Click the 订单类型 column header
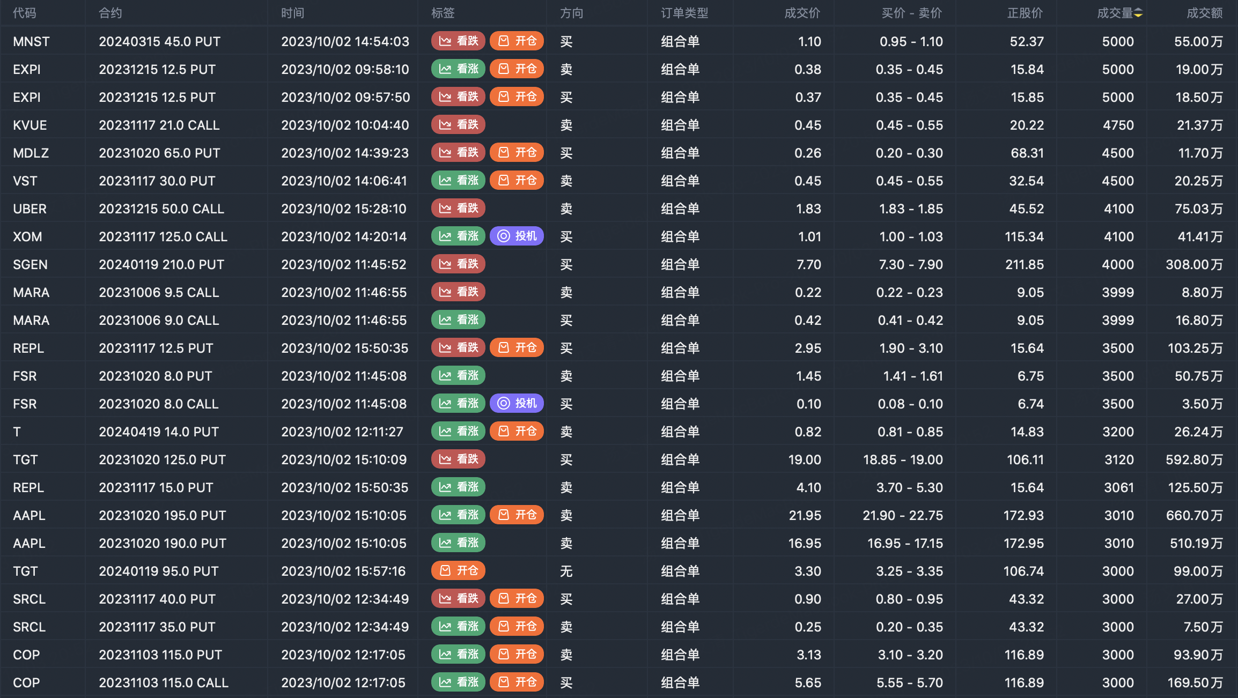This screenshot has height=698, width=1238. (x=684, y=13)
